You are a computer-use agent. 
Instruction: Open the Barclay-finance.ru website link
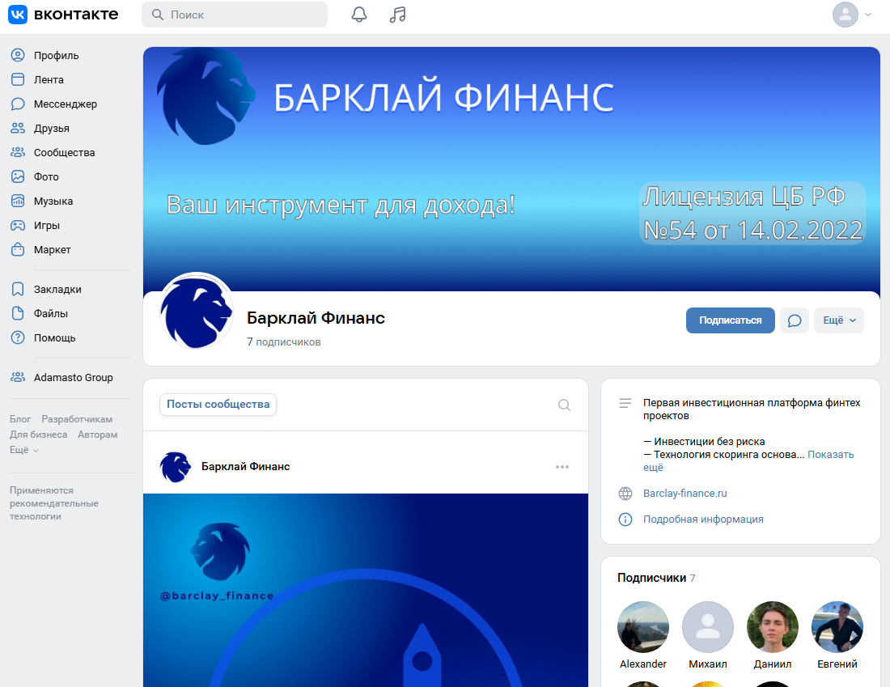click(684, 494)
